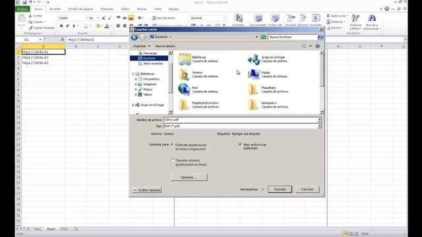Click Cortar in the Excel ribbon
The width and height of the screenshot is (422, 237).
(x=35, y=16)
